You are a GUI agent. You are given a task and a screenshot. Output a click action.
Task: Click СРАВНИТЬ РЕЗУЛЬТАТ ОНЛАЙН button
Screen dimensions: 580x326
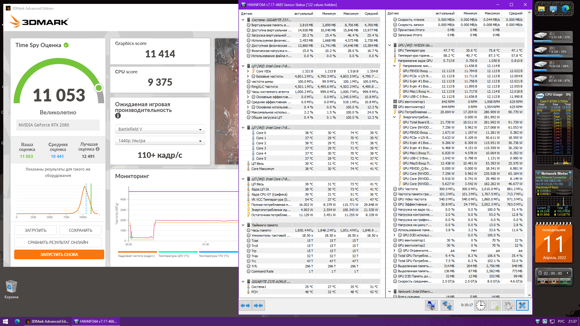(x=58, y=242)
